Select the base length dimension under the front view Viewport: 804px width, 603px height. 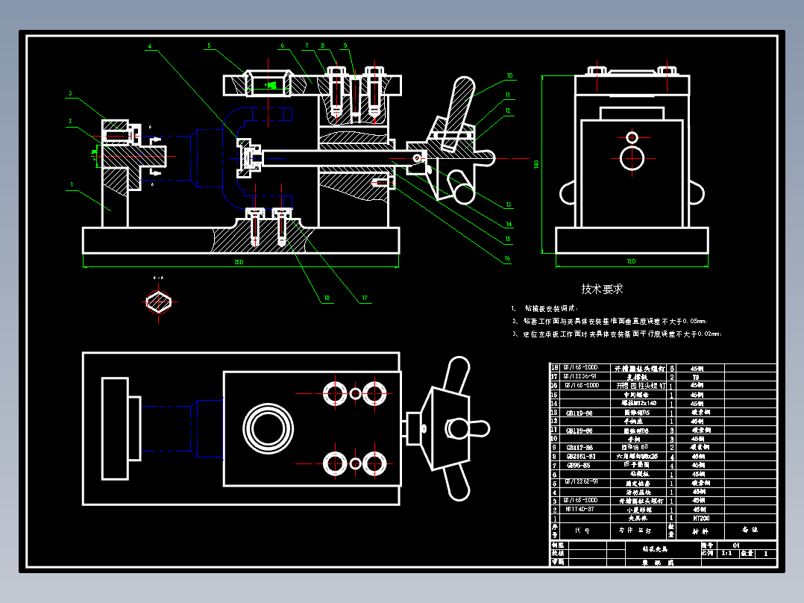coord(239,262)
